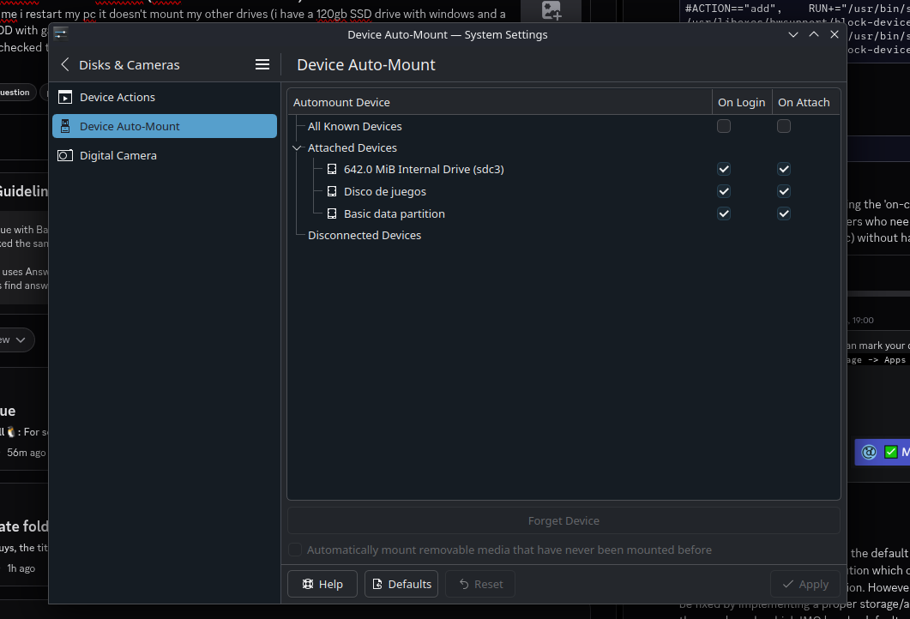Image resolution: width=910 pixels, height=619 pixels.
Task: Collapse the Attached Devices tree node
Action: pos(297,148)
